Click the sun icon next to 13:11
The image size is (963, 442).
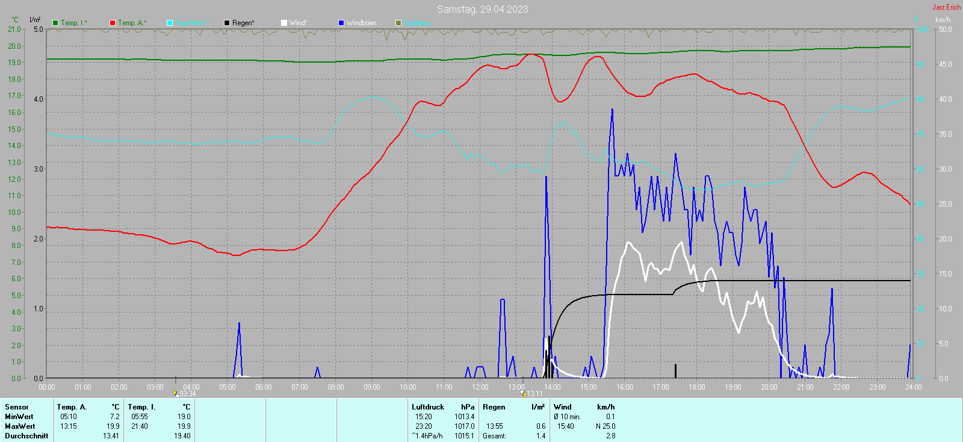522,393
